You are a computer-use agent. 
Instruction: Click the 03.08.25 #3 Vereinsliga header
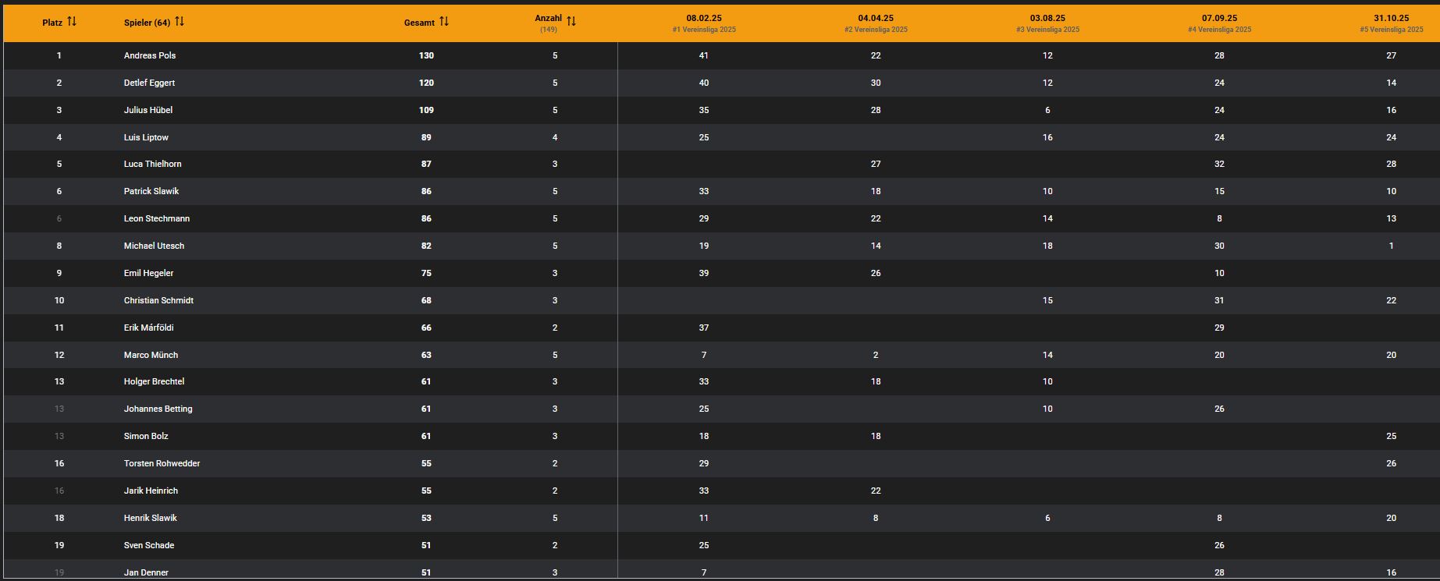pos(1047,23)
